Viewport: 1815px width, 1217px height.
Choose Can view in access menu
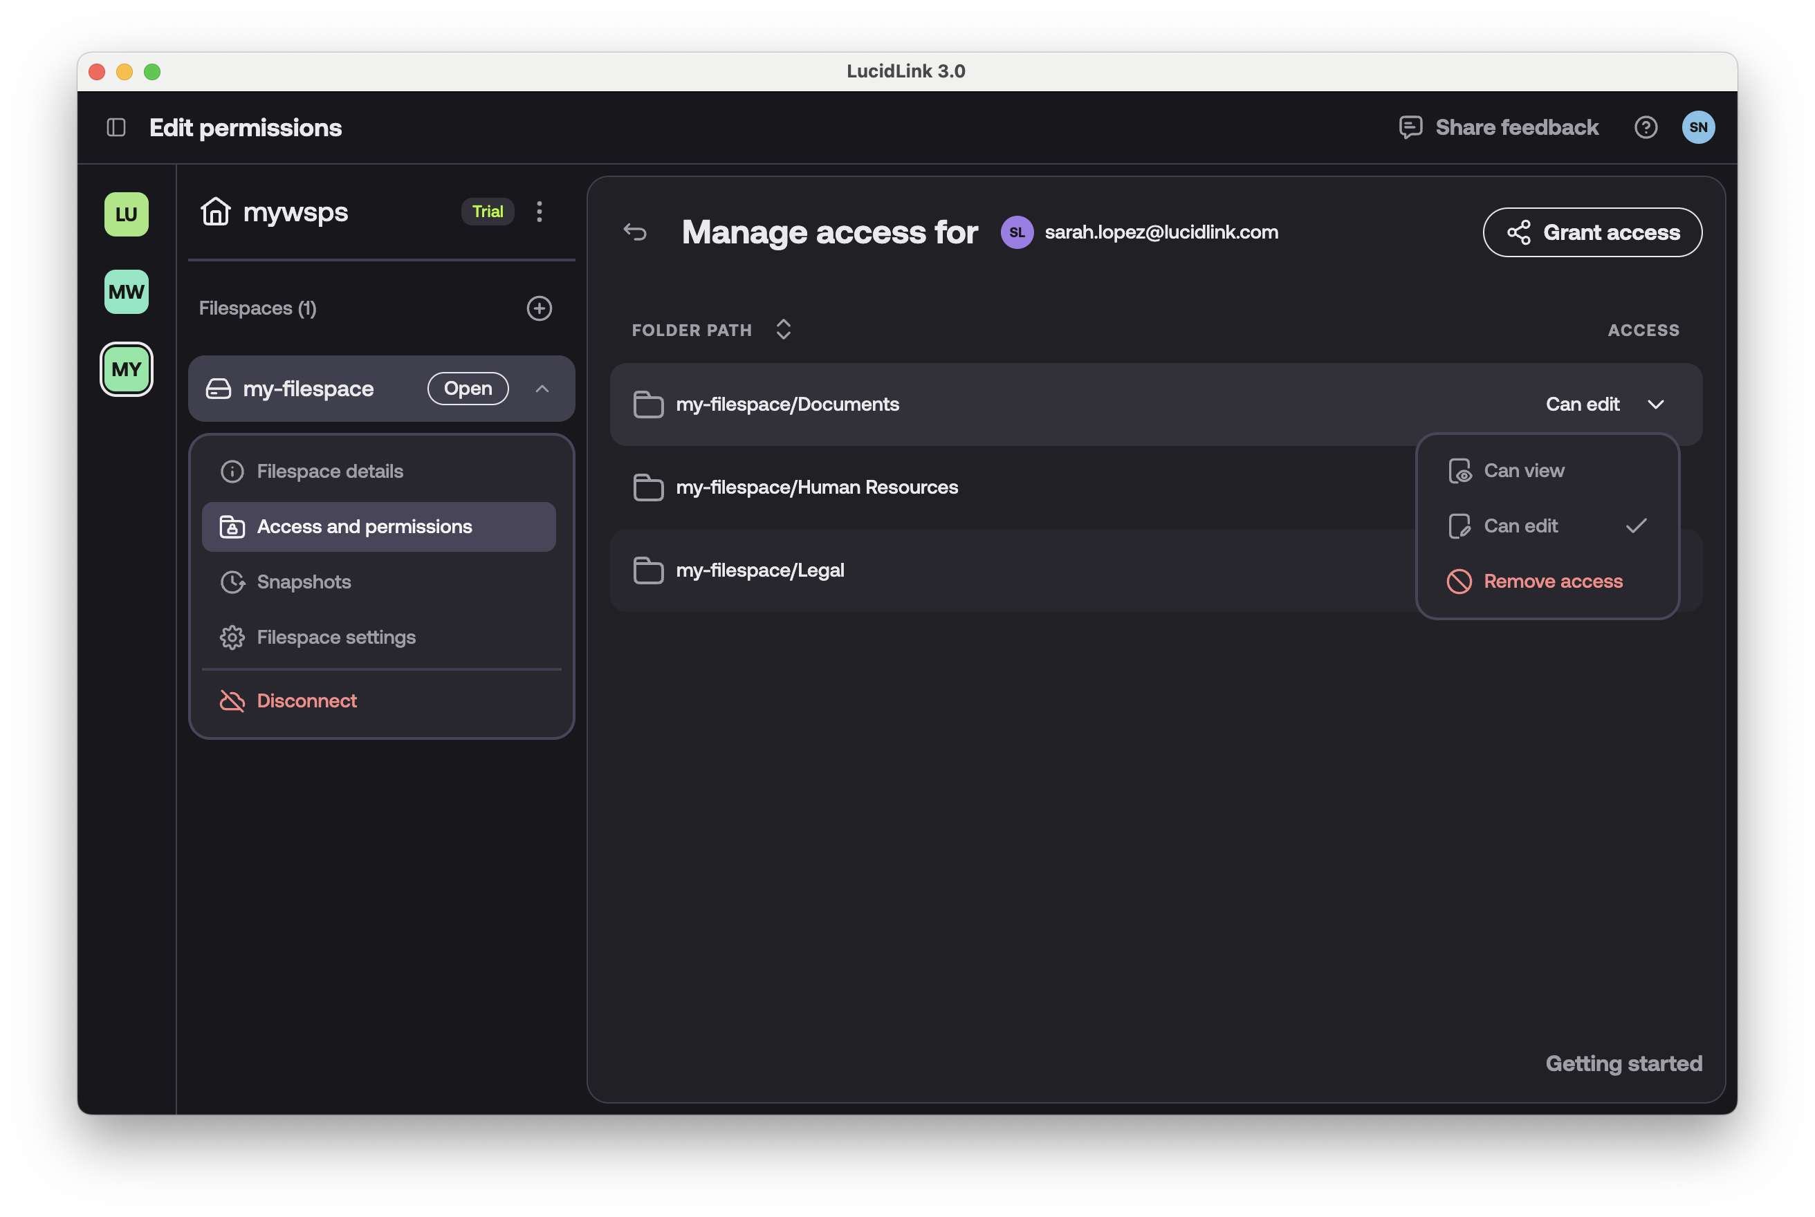(1547, 471)
